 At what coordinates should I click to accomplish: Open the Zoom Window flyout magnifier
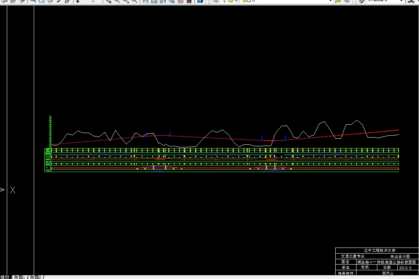click(126, 1)
